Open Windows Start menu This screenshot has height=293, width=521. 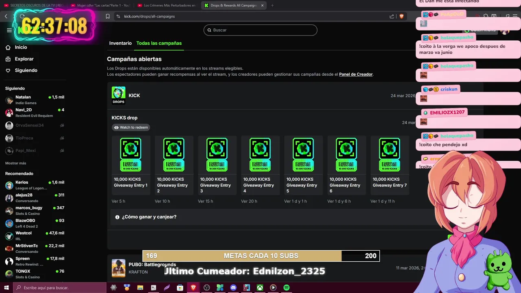6,288
